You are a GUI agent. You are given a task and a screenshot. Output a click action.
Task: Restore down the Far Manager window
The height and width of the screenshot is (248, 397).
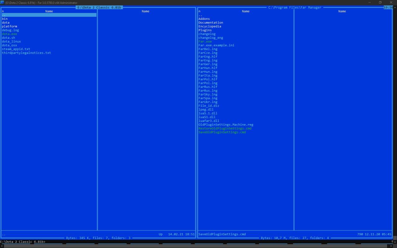(380, 2)
